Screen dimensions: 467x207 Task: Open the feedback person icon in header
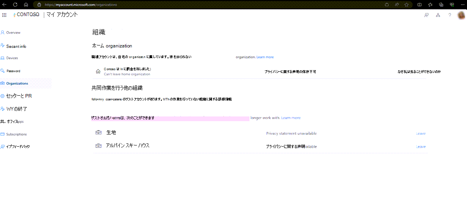coord(426,15)
